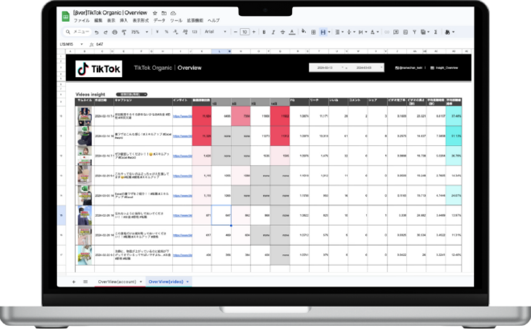
Task: Star this spreadsheet document
Action: pos(155,13)
